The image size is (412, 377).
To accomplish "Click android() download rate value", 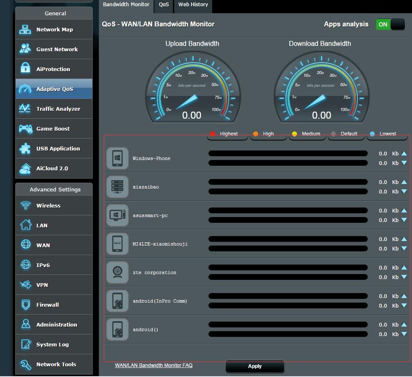I will (x=383, y=334).
